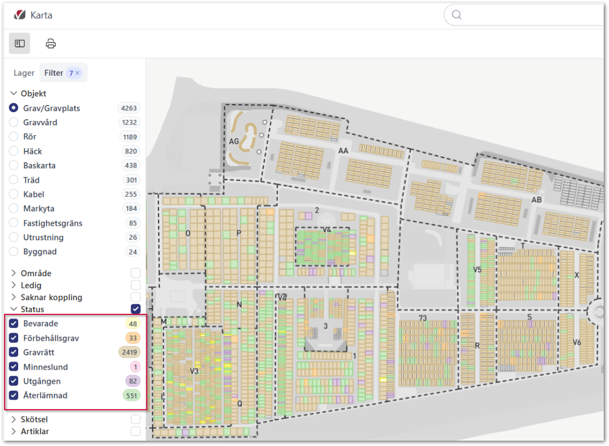Image resolution: width=609 pixels, height=446 pixels.
Task: Collapse the Objekt section
Action: pos(14,93)
